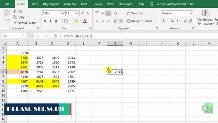The width and height of the screenshot is (218, 123).
Task: Open Font settings dialog launcher
Action: coord(91,28)
